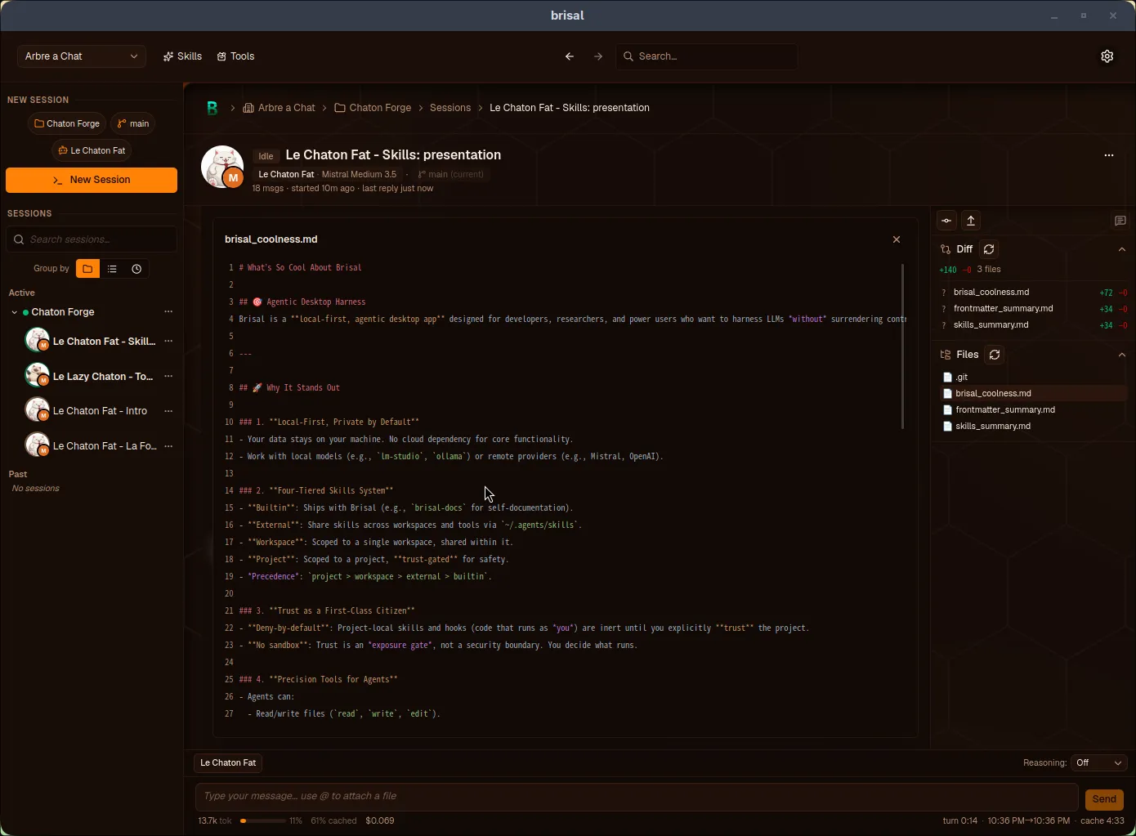Focus the global Search field

(x=707, y=56)
